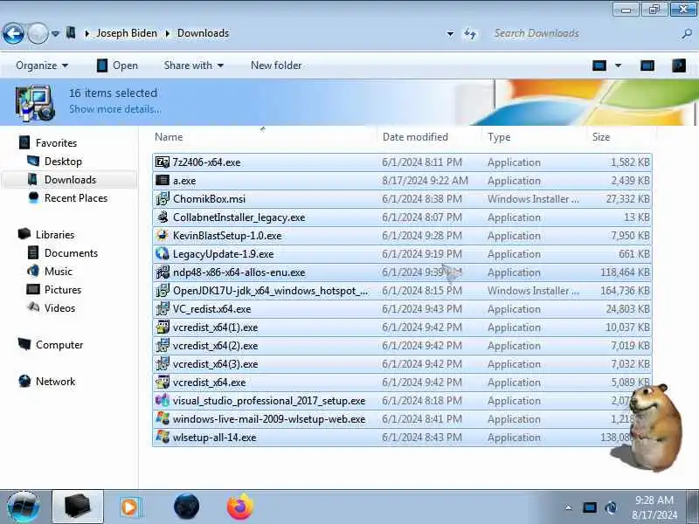Click the search magnifier icon
The image size is (699, 524).
[687, 33]
